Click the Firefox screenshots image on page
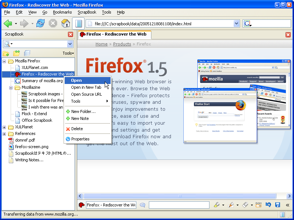294x220 pixels. point(237,101)
